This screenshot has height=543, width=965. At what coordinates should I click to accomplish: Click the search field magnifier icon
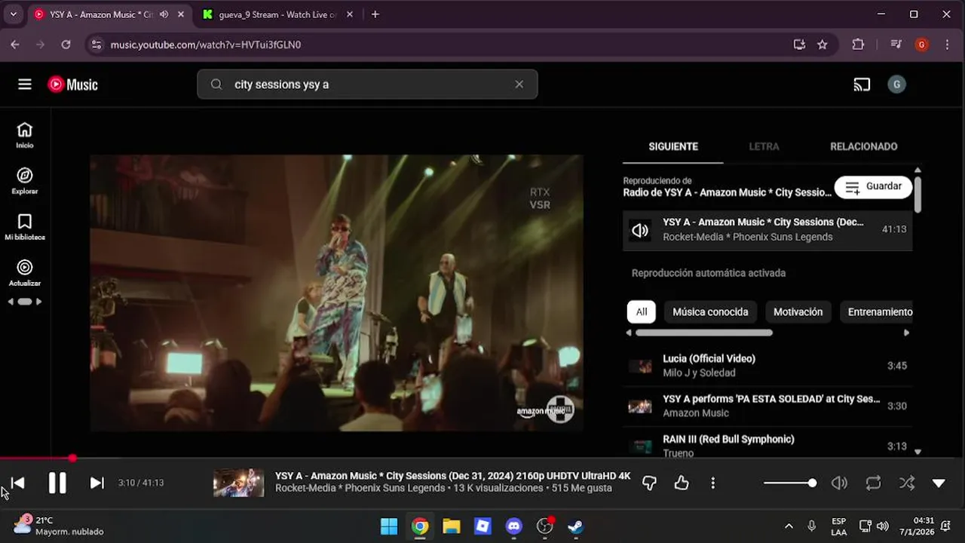[x=216, y=84]
